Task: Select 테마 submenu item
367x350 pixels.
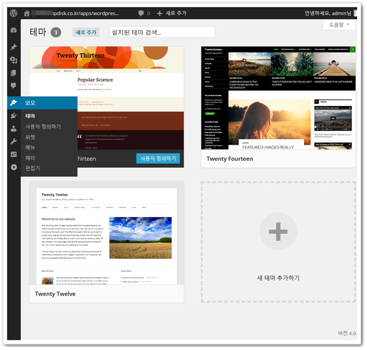Action: coord(30,116)
